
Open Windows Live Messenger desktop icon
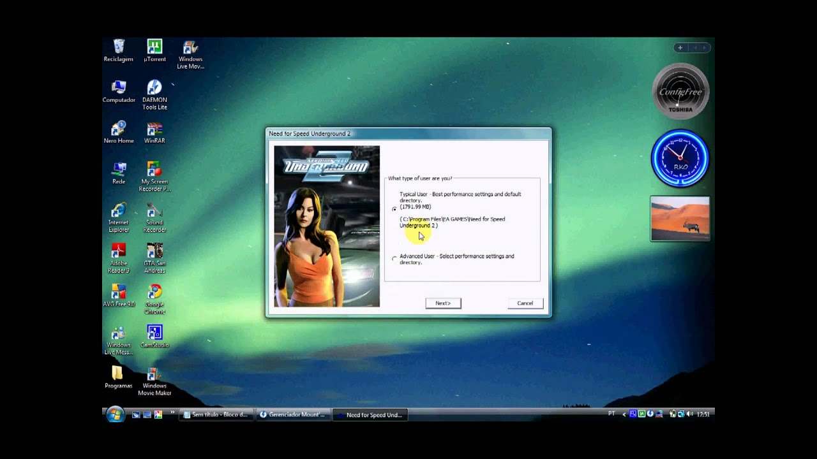pos(118,340)
